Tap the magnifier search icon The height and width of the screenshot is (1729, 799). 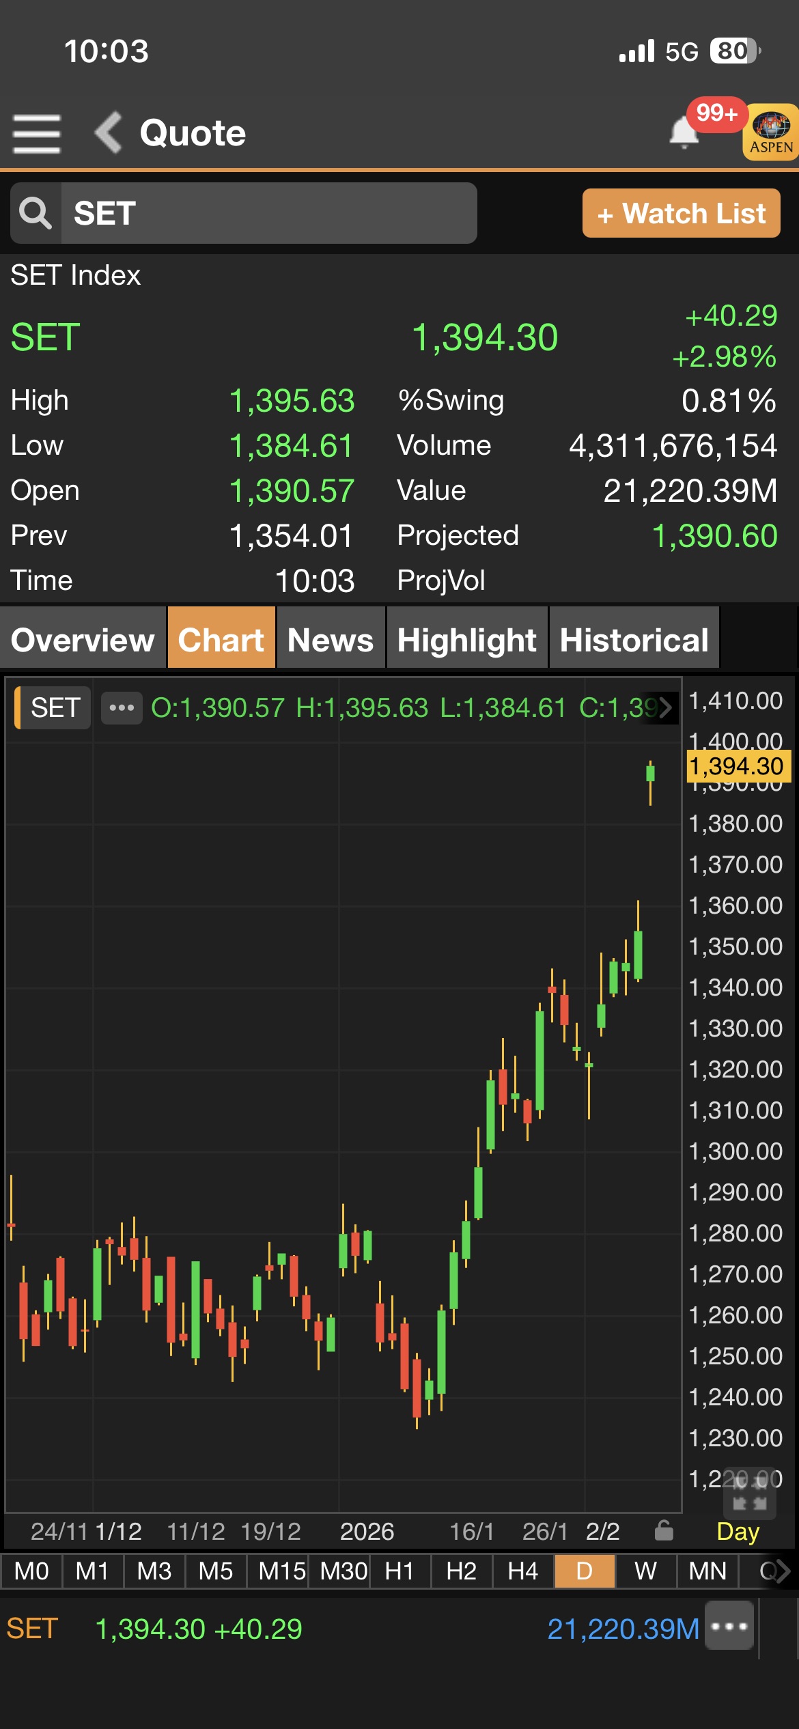[x=36, y=213]
